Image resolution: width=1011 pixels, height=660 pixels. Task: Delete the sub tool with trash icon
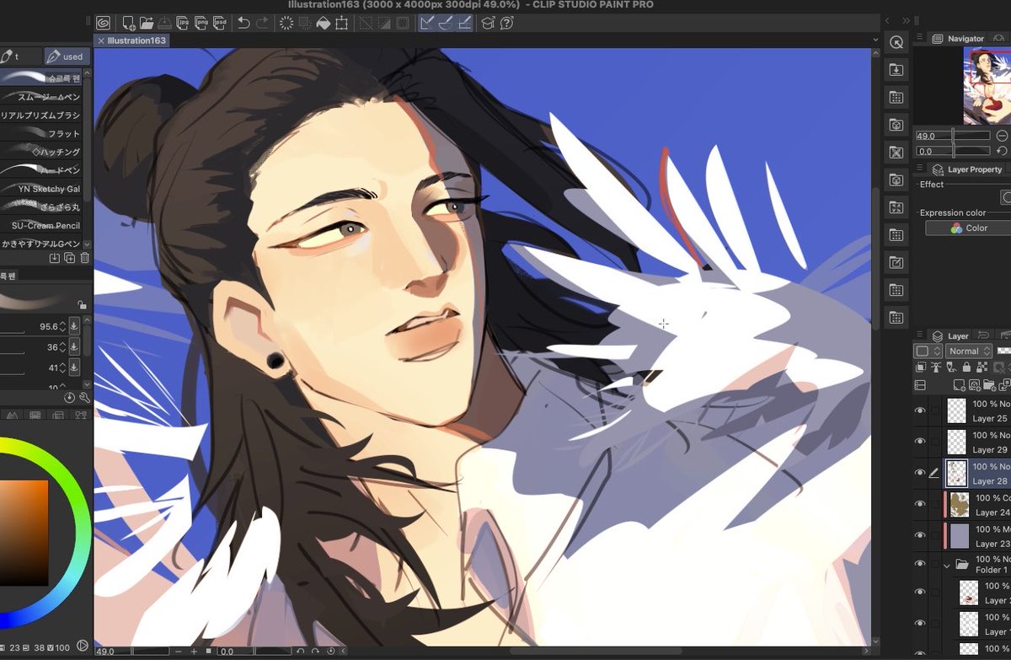tap(84, 258)
